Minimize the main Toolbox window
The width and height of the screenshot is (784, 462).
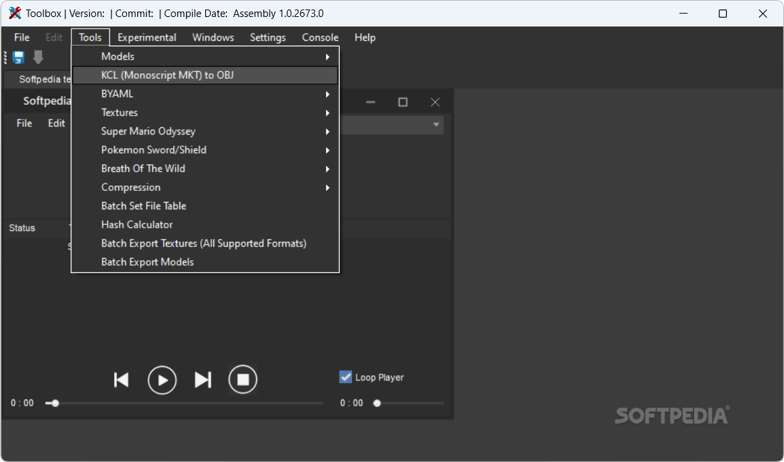pyautogui.click(x=683, y=14)
